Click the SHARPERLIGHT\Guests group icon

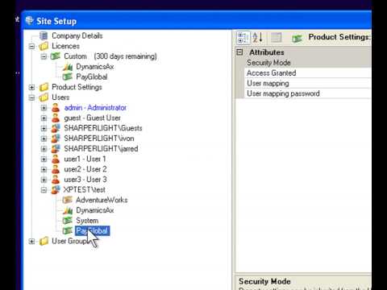[x=56, y=128]
